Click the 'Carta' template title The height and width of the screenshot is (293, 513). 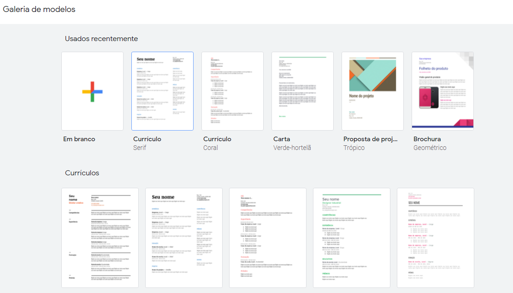pos(282,139)
